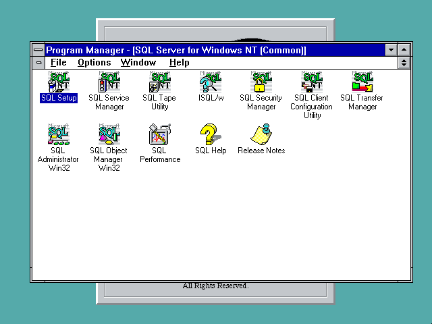This screenshot has height=324, width=432.
Task: Select the SQL Tape Utility icon
Action: point(160,82)
